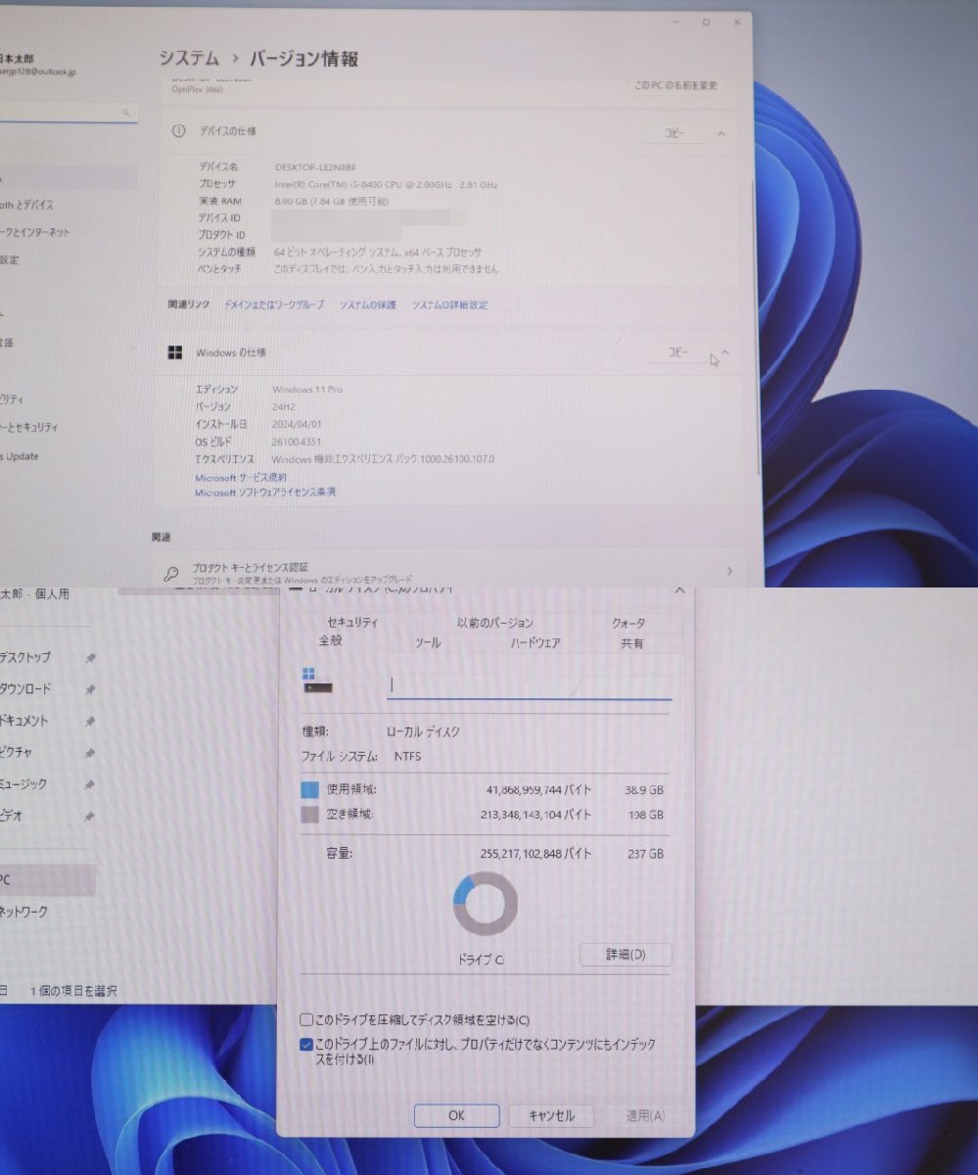
Task: Copy the Windows specifications with コピー
Action: pos(677,352)
